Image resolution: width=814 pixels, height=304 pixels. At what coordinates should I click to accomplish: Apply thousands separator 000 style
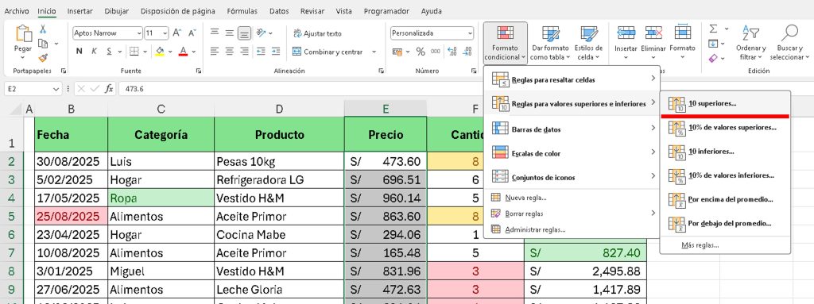pos(436,52)
